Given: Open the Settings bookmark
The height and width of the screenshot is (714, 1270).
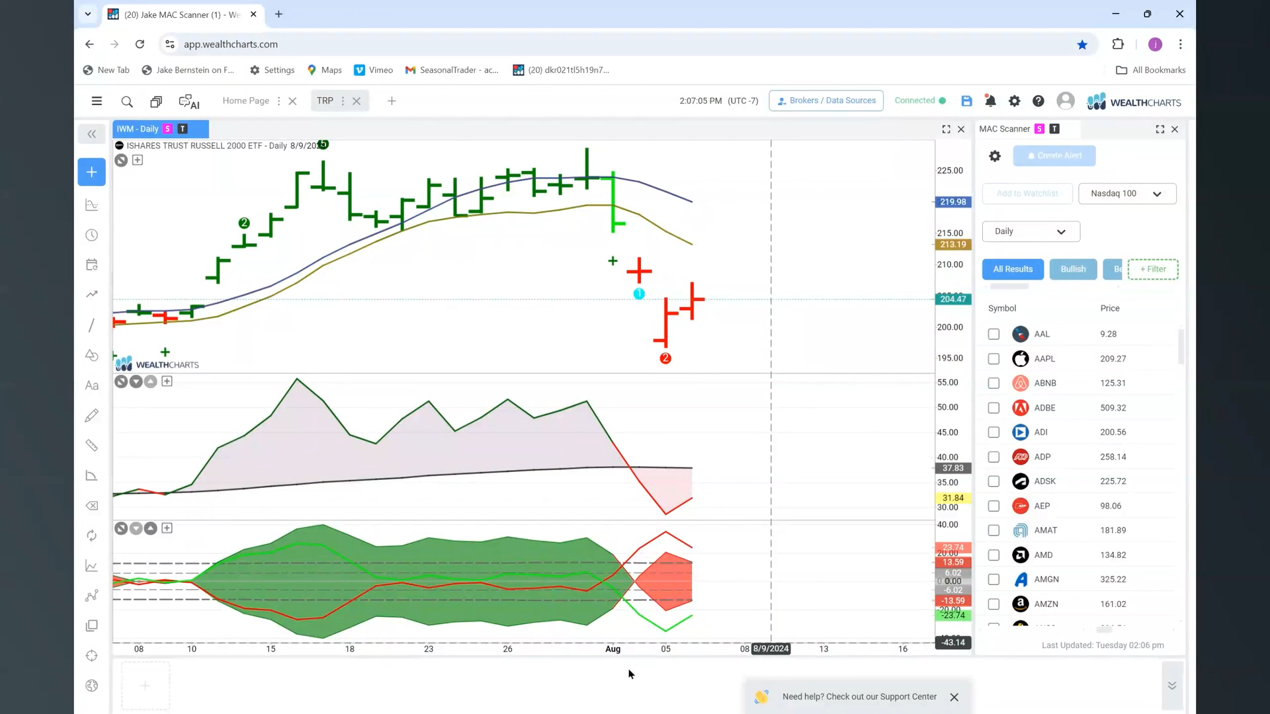Looking at the screenshot, I should click(x=272, y=70).
